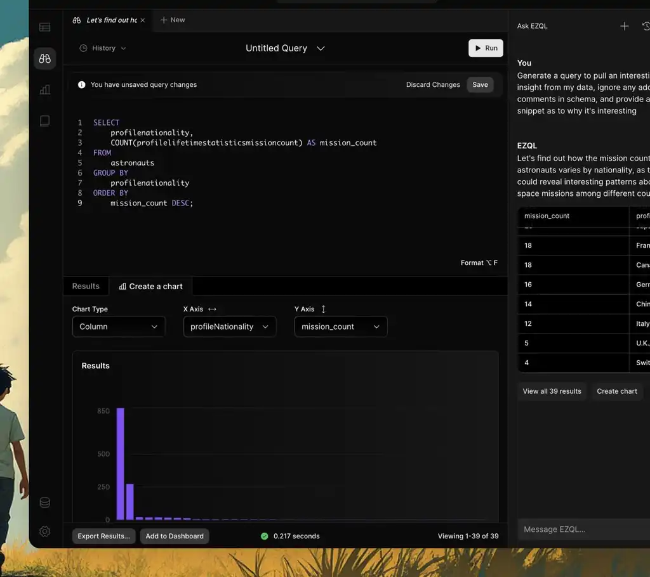Viewport: 650px width, 577px height.
Task: Expand the Untitled Query name dropdown
Action: 321,48
